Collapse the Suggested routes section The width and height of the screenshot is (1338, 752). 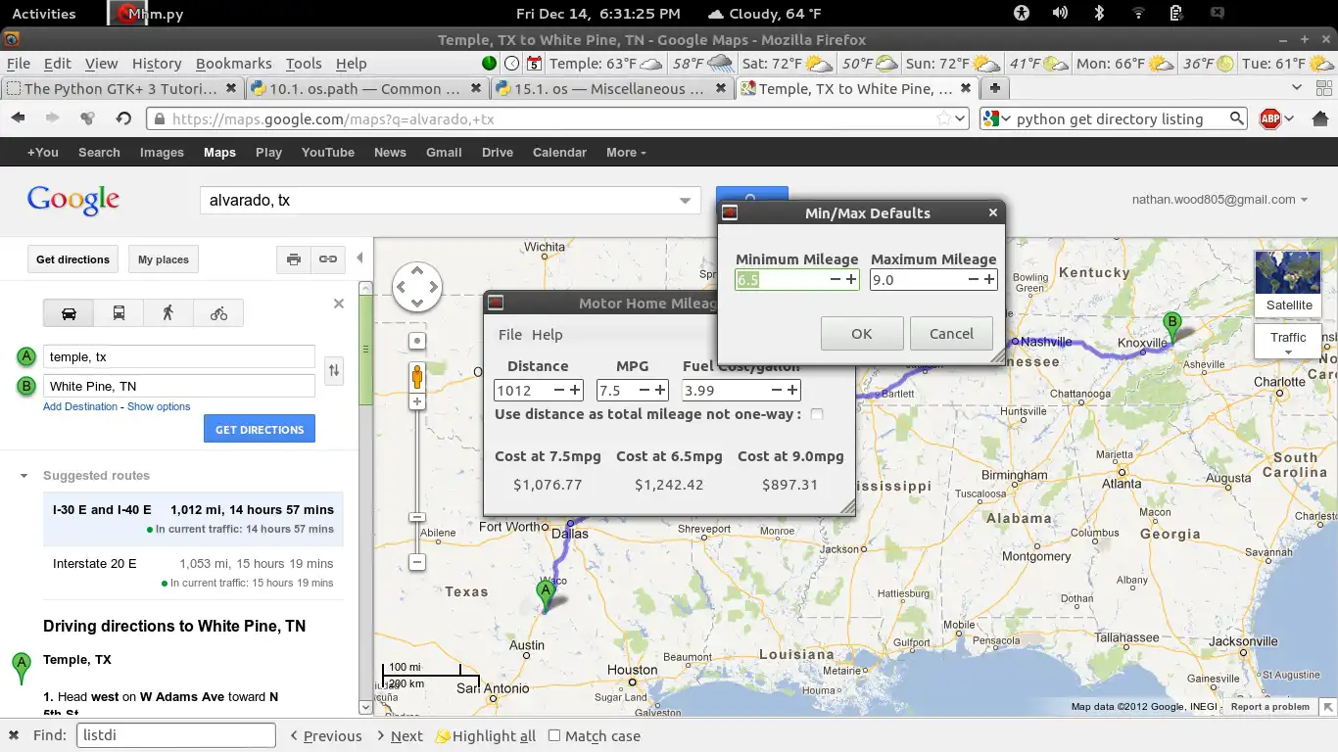click(x=24, y=476)
